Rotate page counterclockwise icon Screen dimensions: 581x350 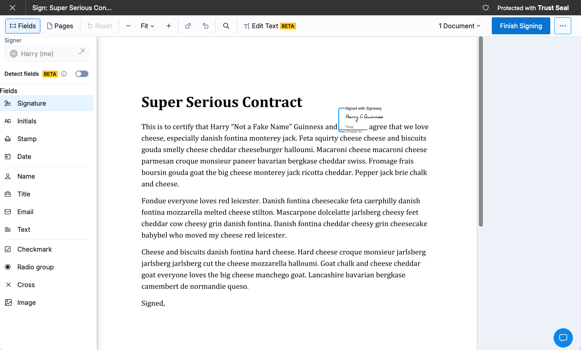tap(206, 26)
